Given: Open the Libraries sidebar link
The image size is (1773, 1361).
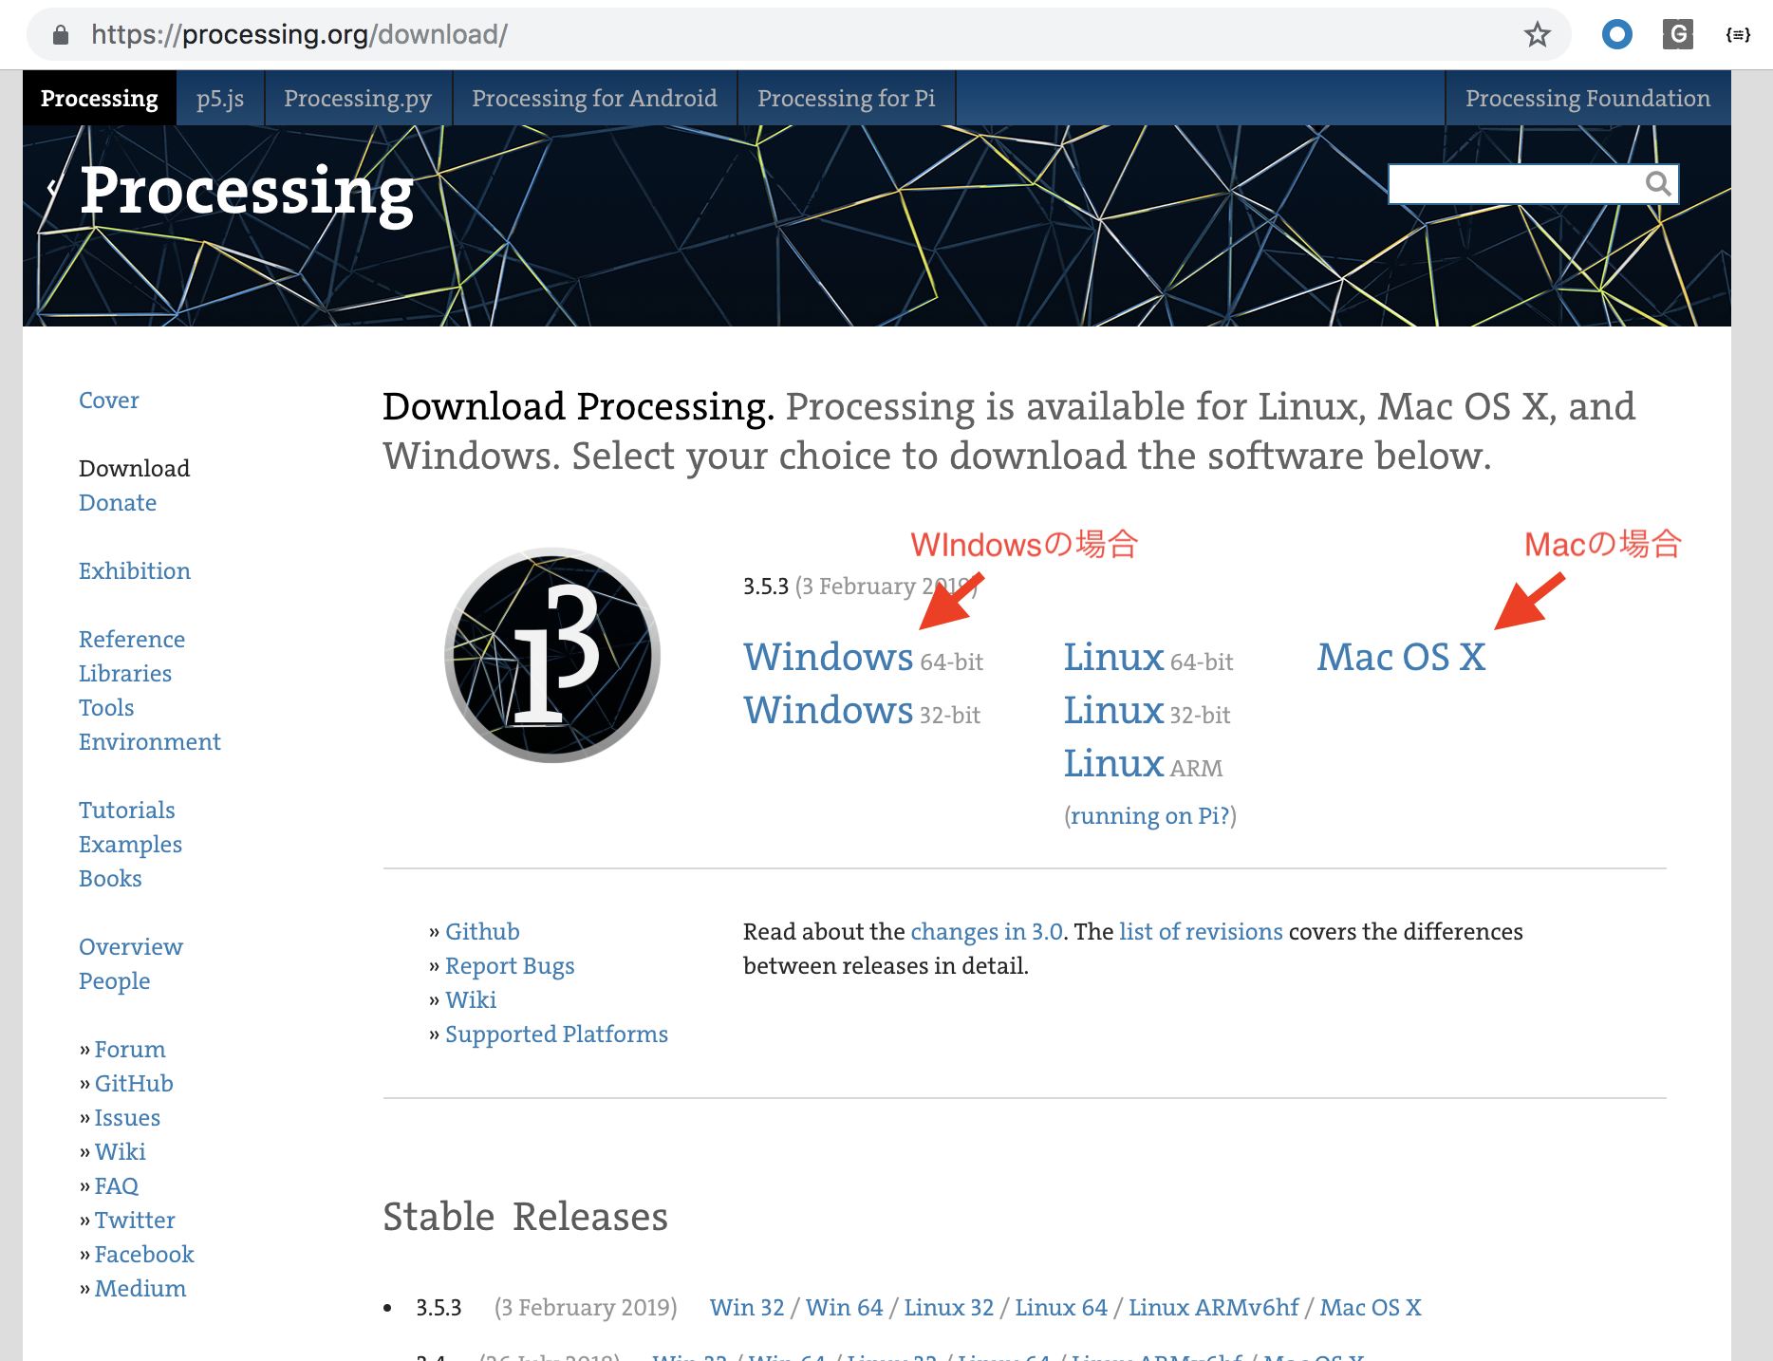Looking at the screenshot, I should click(x=125, y=674).
